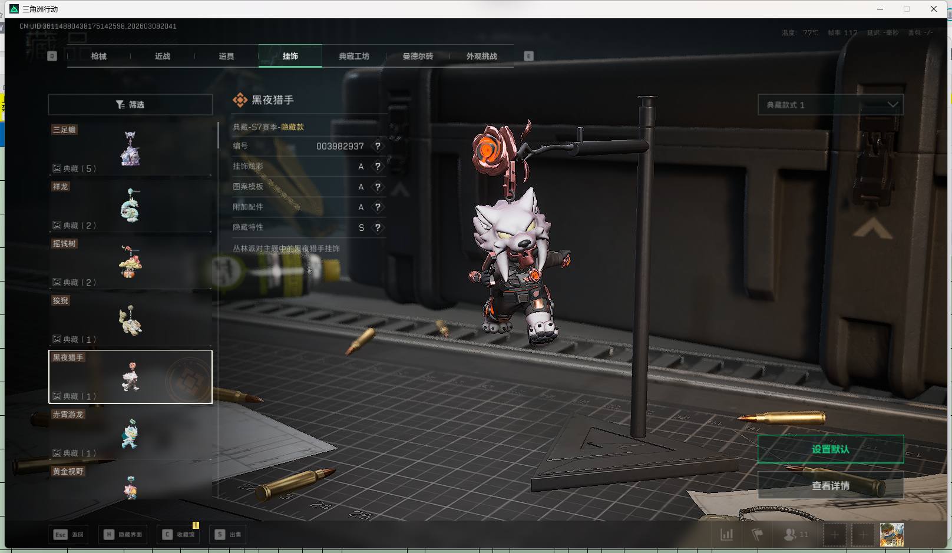Open the 筛选 filter button
Image resolution: width=952 pixels, height=553 pixels.
click(130, 104)
